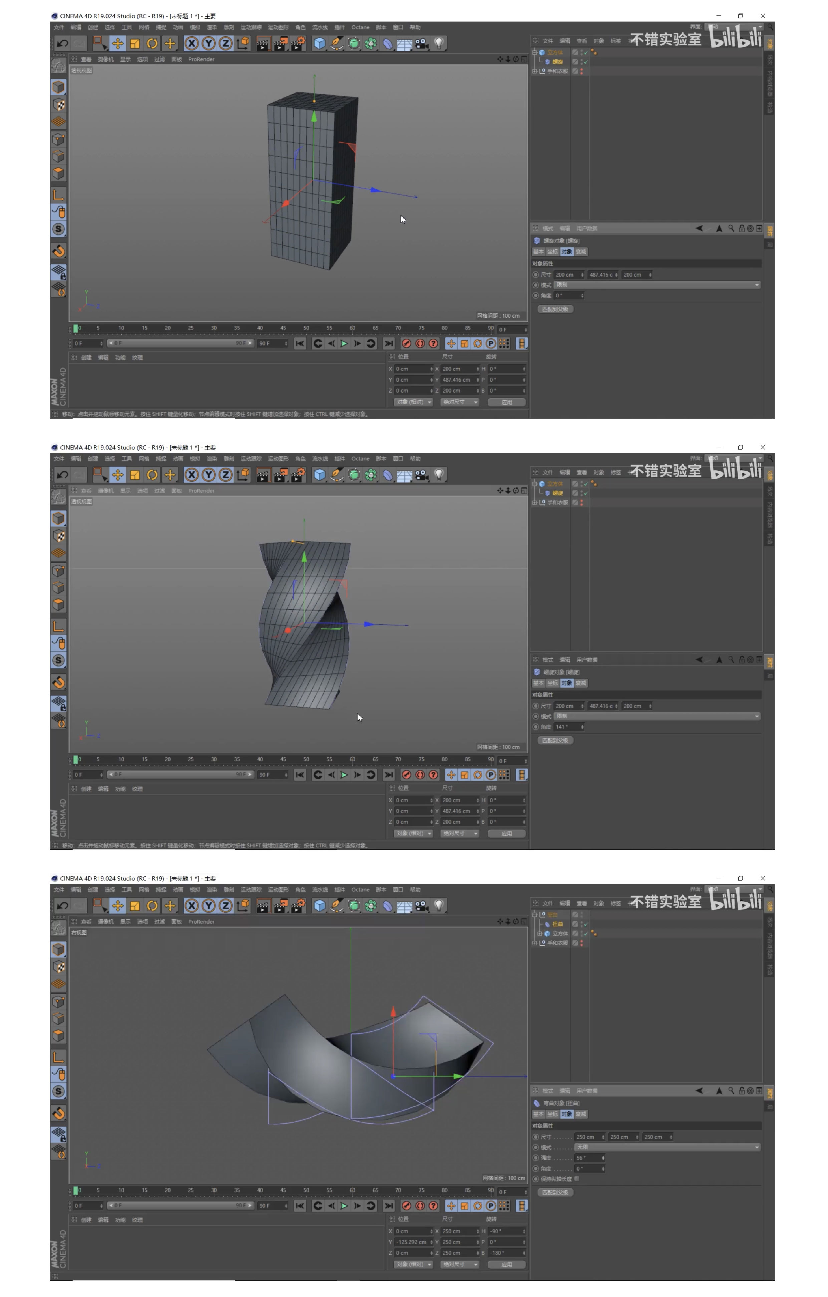This screenshot has height=1297, width=828.
Task: Click the Render Settings clapperboard icon in the Right-view window
Action: [x=298, y=906]
